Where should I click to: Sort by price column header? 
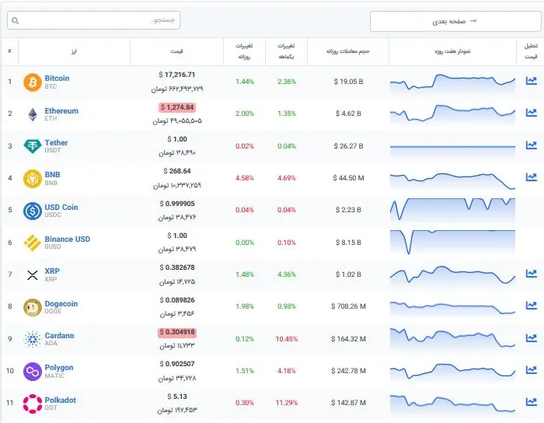tap(176, 51)
